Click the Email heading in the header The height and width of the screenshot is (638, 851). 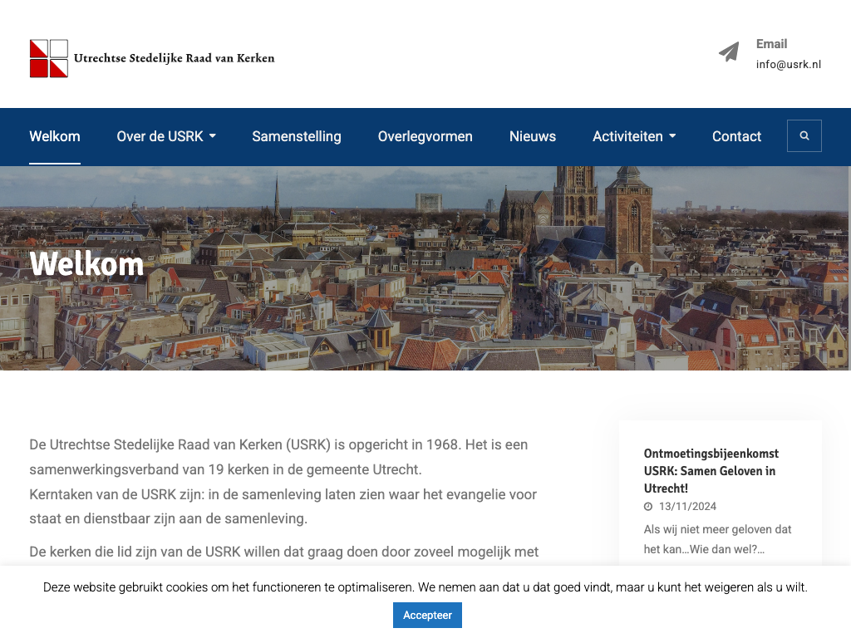pos(771,44)
